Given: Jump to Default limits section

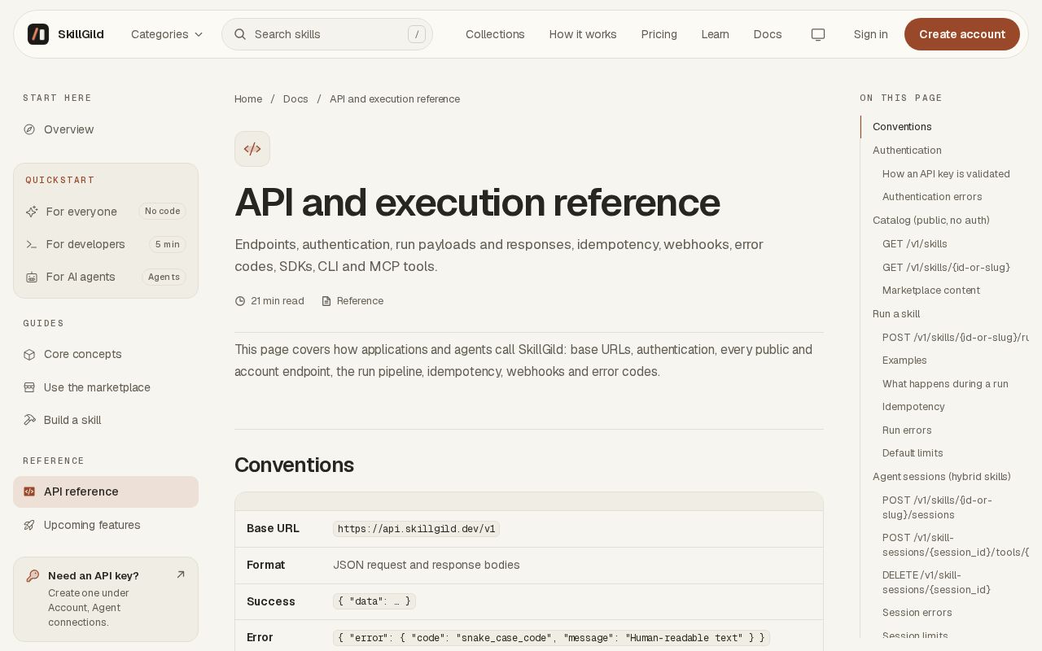Looking at the screenshot, I should tap(913, 453).
